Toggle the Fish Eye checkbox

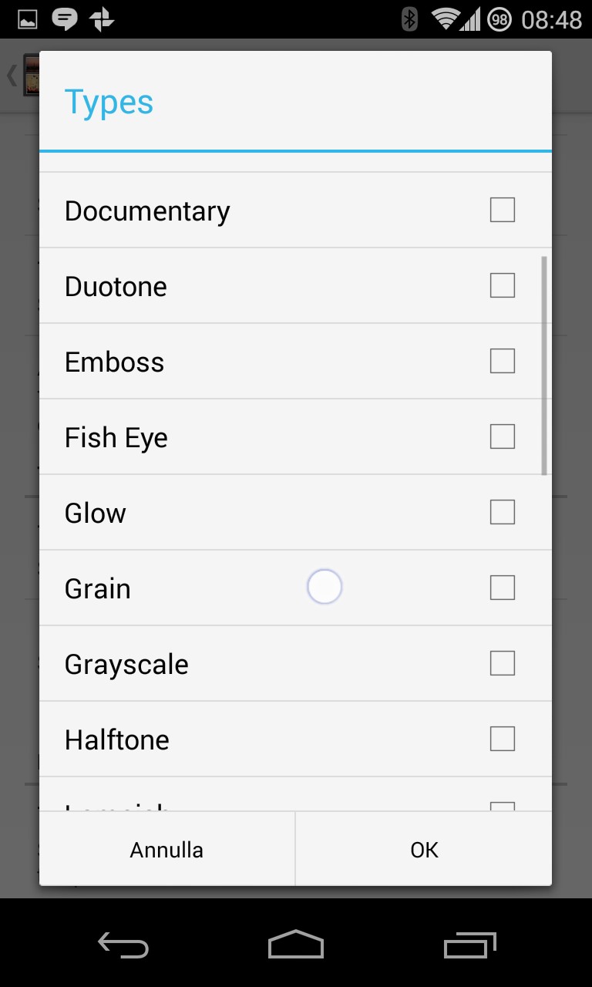click(x=503, y=436)
